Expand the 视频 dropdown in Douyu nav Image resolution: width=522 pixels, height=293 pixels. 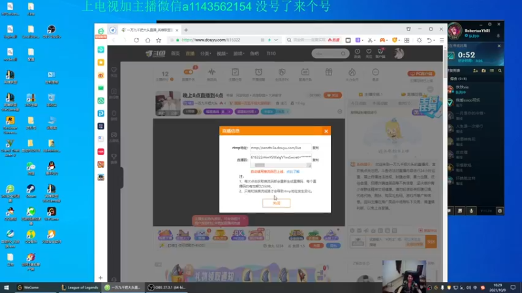click(x=222, y=53)
